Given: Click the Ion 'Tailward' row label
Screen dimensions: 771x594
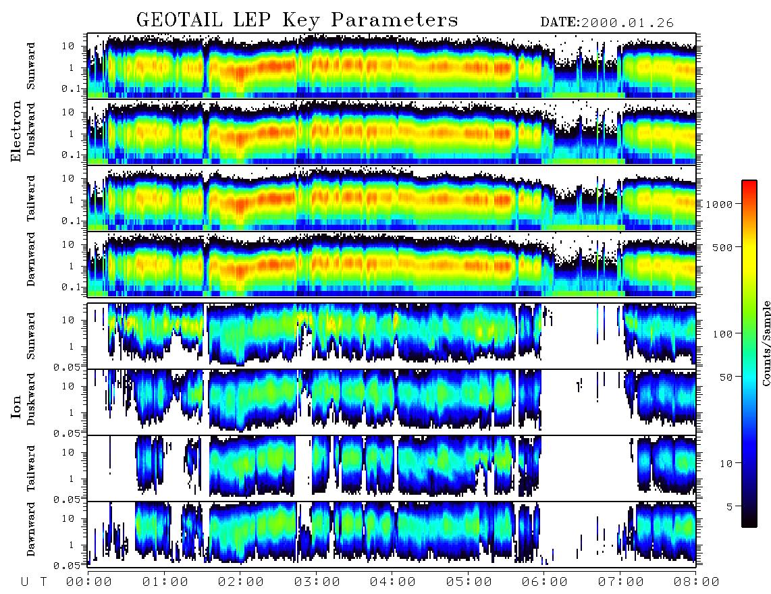Looking at the screenshot, I should 31,468.
